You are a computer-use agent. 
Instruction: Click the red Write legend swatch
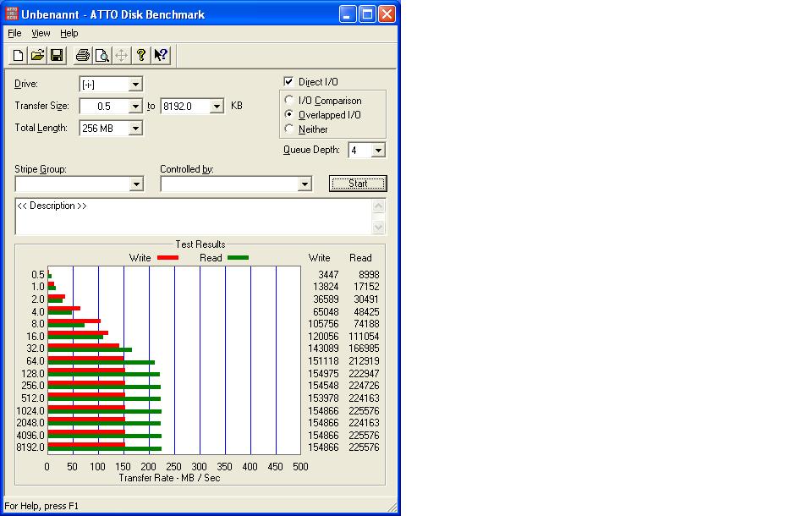[167, 257]
